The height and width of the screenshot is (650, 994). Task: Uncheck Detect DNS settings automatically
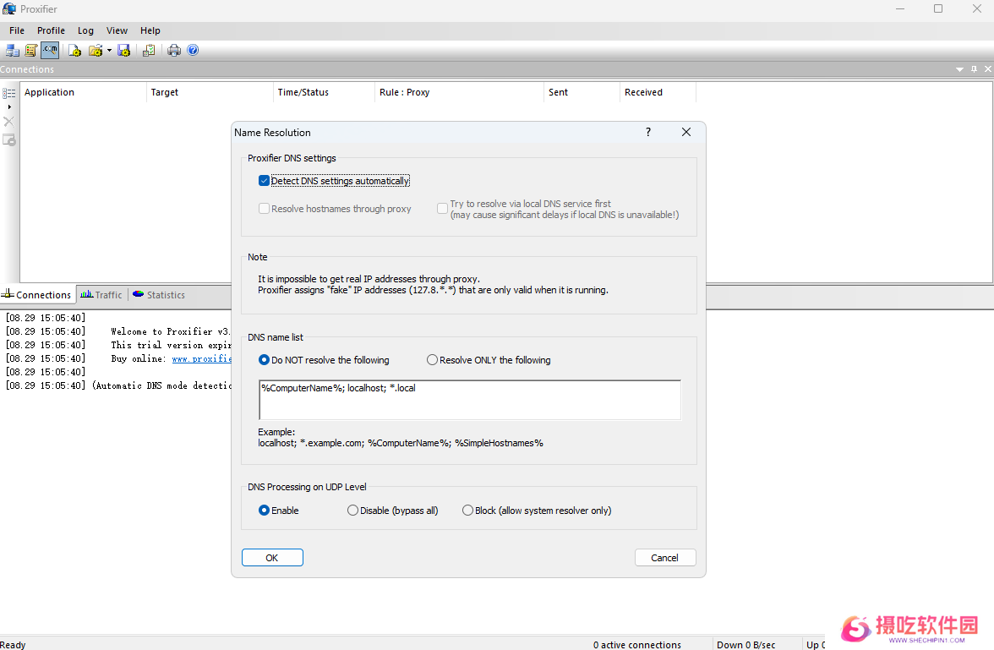click(x=265, y=181)
